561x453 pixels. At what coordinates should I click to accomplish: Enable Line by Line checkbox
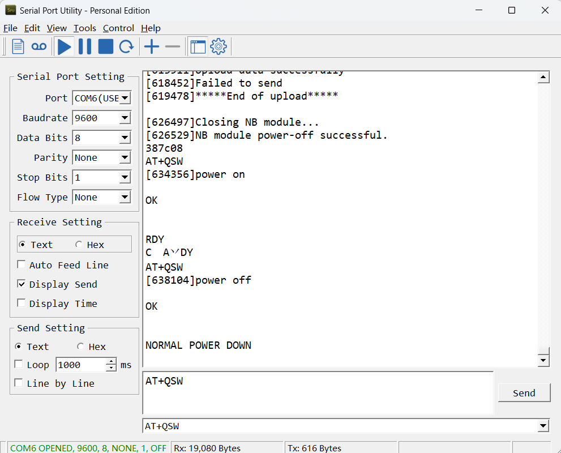[x=19, y=383]
